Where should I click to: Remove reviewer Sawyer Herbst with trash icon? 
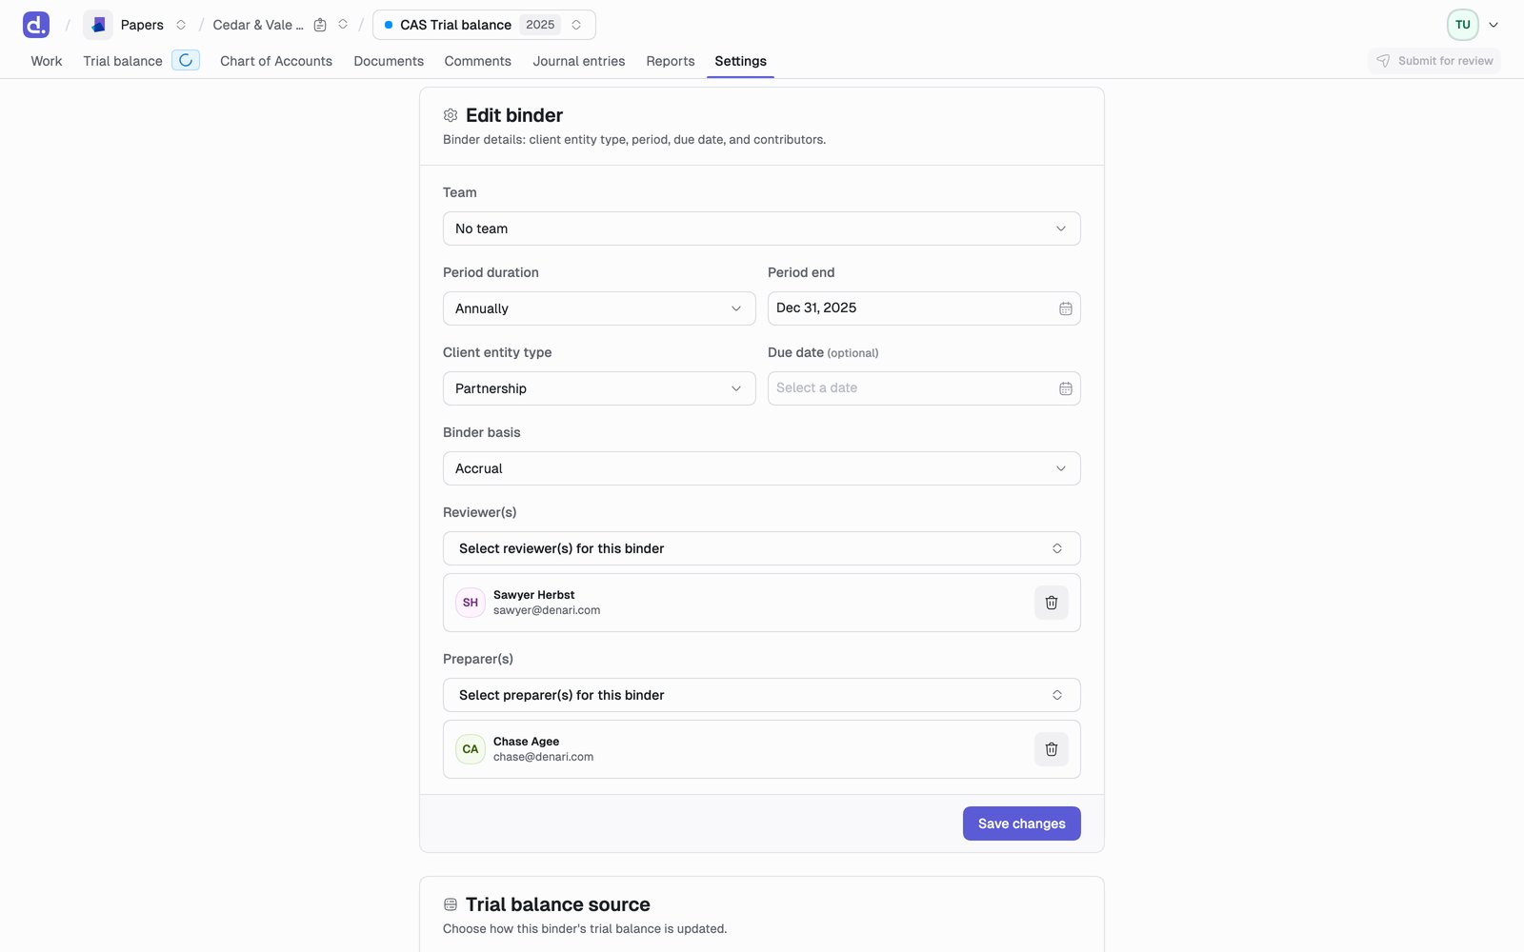(x=1052, y=603)
